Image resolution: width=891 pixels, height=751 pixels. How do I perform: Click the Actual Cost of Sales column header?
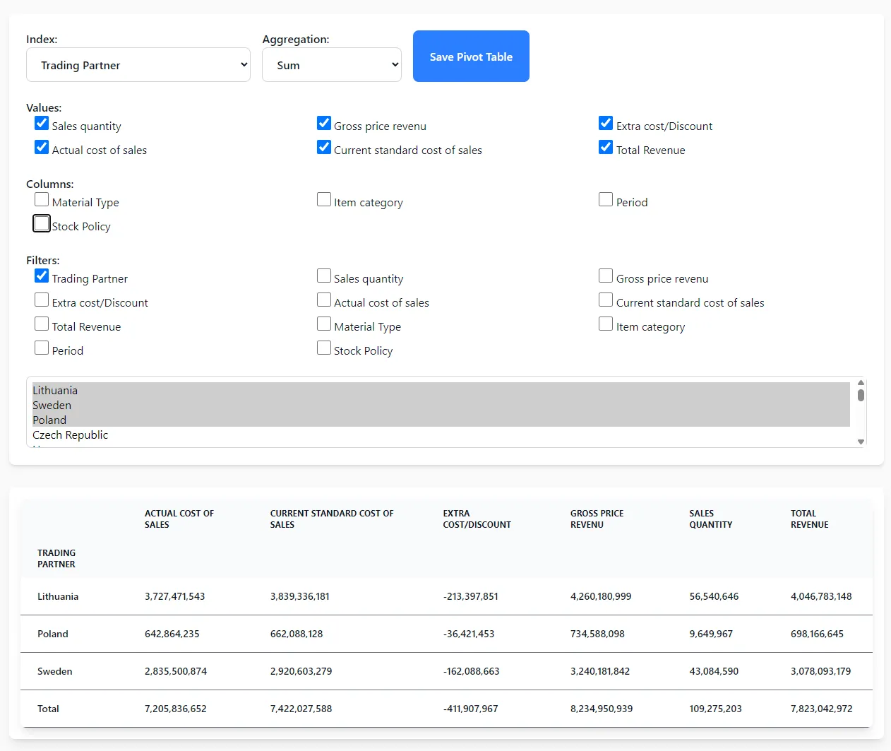tap(179, 519)
